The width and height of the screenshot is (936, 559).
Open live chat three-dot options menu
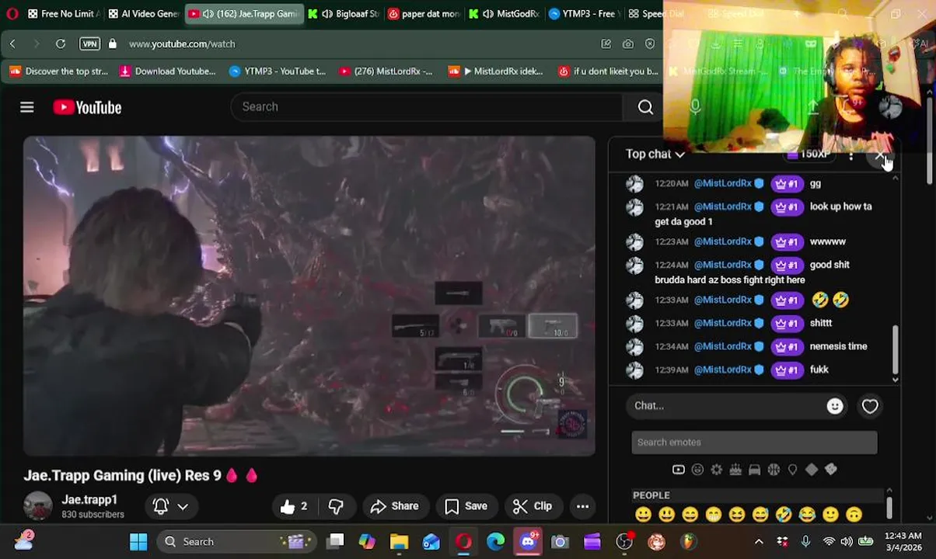(851, 156)
